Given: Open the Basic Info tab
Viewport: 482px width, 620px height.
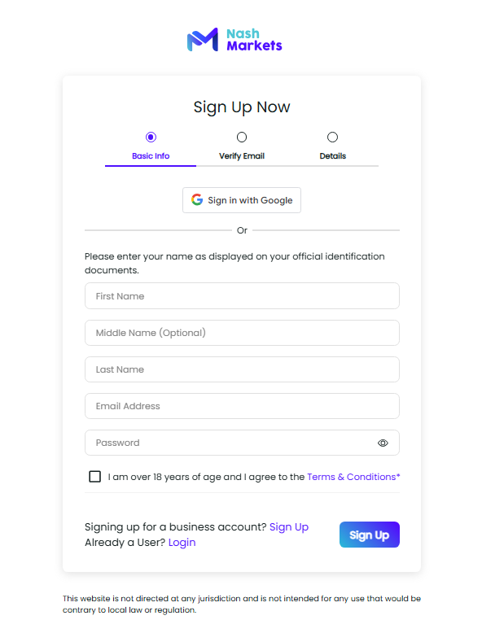Looking at the screenshot, I should coord(151,155).
